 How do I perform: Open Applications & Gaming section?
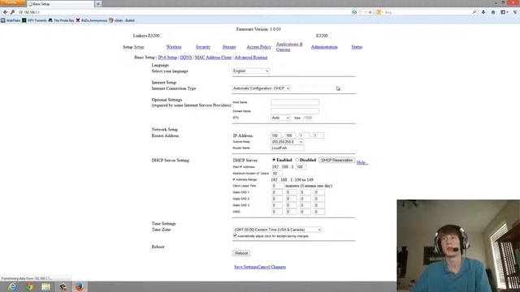pyautogui.click(x=289, y=47)
